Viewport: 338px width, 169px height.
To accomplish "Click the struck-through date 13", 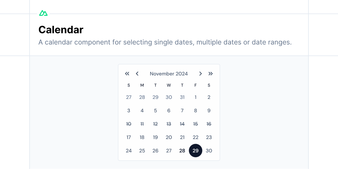I will click(x=169, y=124).
